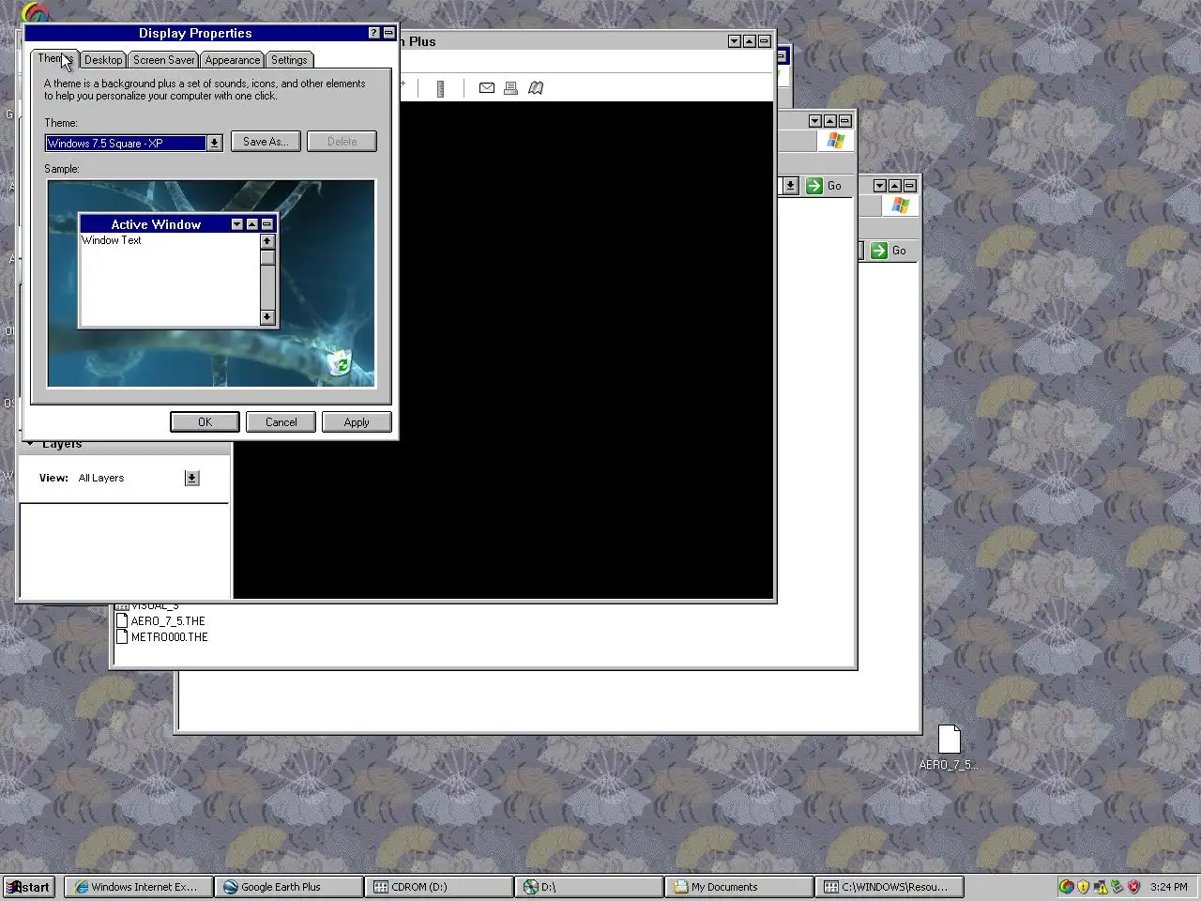This screenshot has height=901, width=1201.
Task: Click the help question mark in Display Properties
Action: click(x=373, y=33)
